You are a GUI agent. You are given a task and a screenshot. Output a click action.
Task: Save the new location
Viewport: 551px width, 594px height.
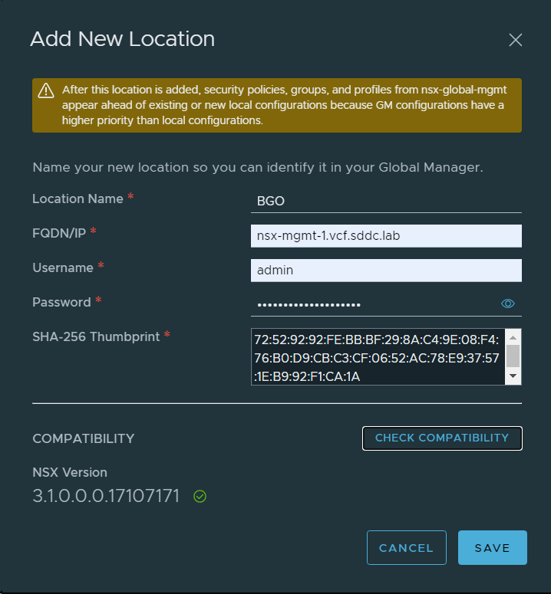pyautogui.click(x=492, y=547)
